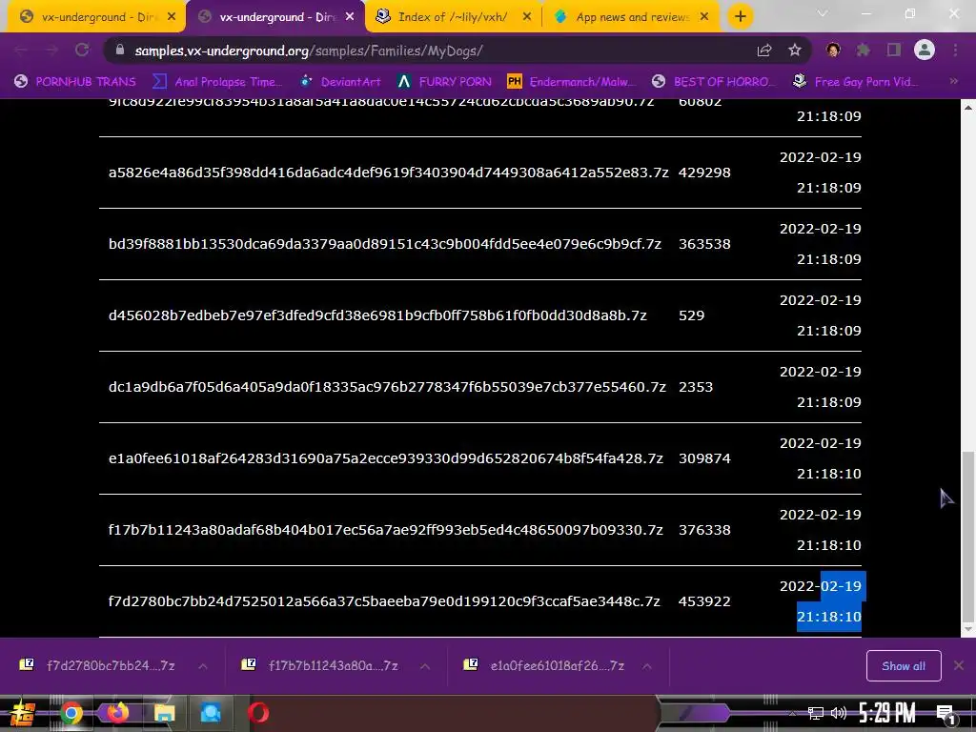Reload the current page
This screenshot has width=976, height=732.
pos(82,50)
